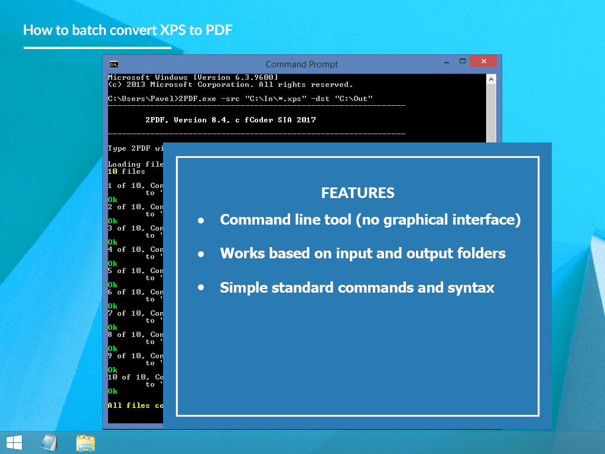Click the '2PDF, Version 8.4' banner line

pos(230,120)
